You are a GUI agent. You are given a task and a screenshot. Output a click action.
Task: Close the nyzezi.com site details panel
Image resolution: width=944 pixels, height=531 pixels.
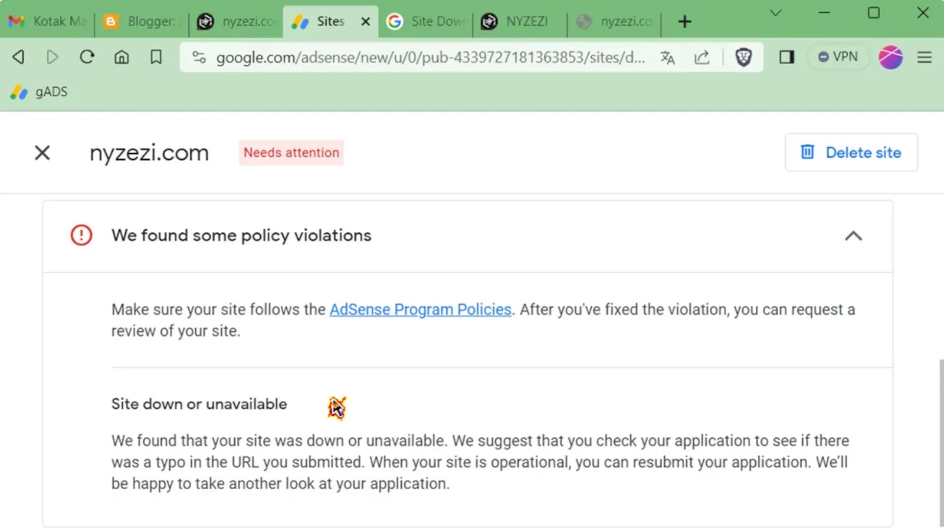click(x=42, y=153)
